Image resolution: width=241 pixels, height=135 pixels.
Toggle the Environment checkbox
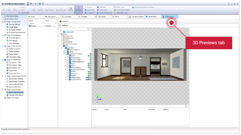62,32
